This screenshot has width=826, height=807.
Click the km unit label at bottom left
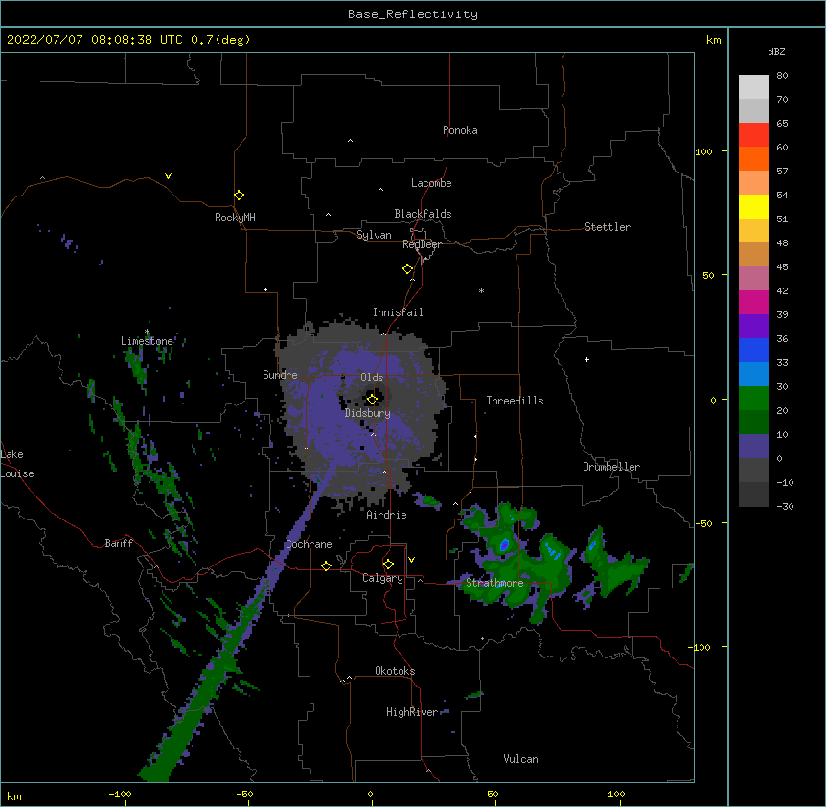click(x=14, y=795)
